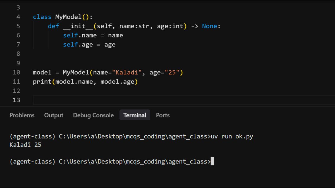Screen dimensions: 335x188
Task: Click the self.name assignment on line 6
Action: coord(84,35)
